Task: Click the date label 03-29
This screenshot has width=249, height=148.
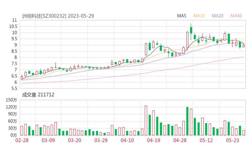Action: [x=101, y=140]
